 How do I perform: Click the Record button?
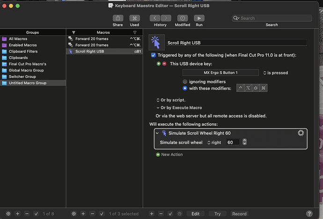point(239,214)
